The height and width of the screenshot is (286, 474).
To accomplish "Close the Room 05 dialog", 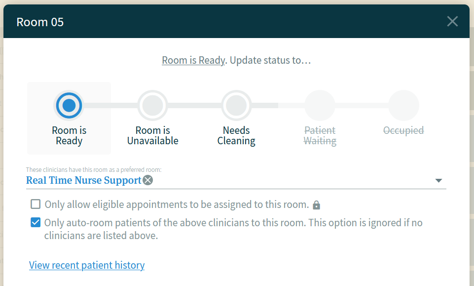I will coord(452,22).
